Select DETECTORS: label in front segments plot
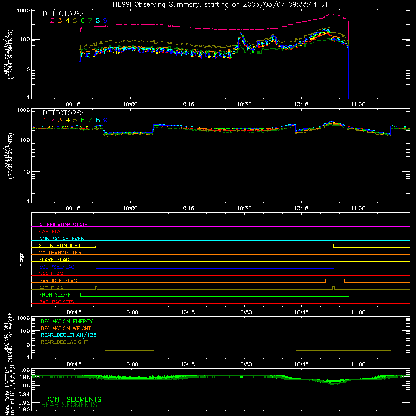The width and height of the screenshot is (416, 416). [62, 14]
